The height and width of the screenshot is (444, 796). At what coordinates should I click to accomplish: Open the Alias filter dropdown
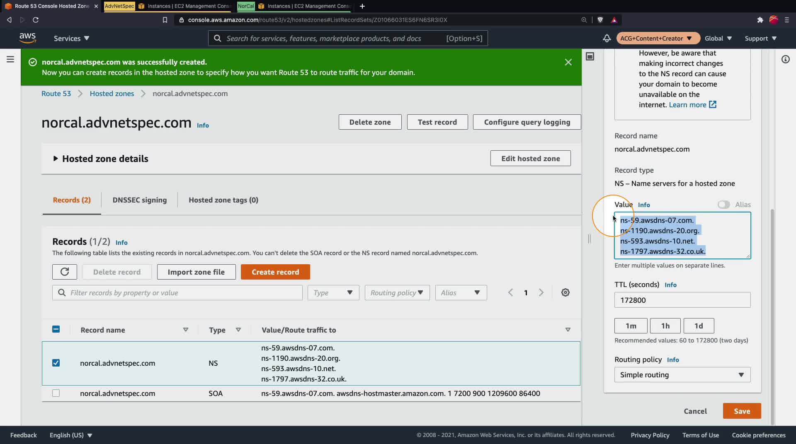pyautogui.click(x=461, y=292)
